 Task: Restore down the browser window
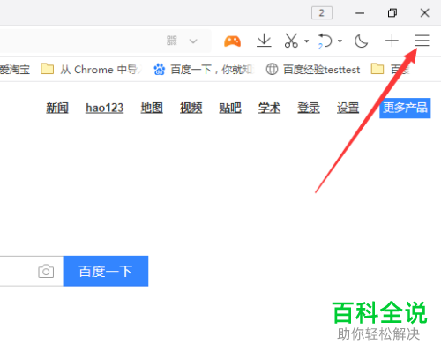tap(392, 13)
